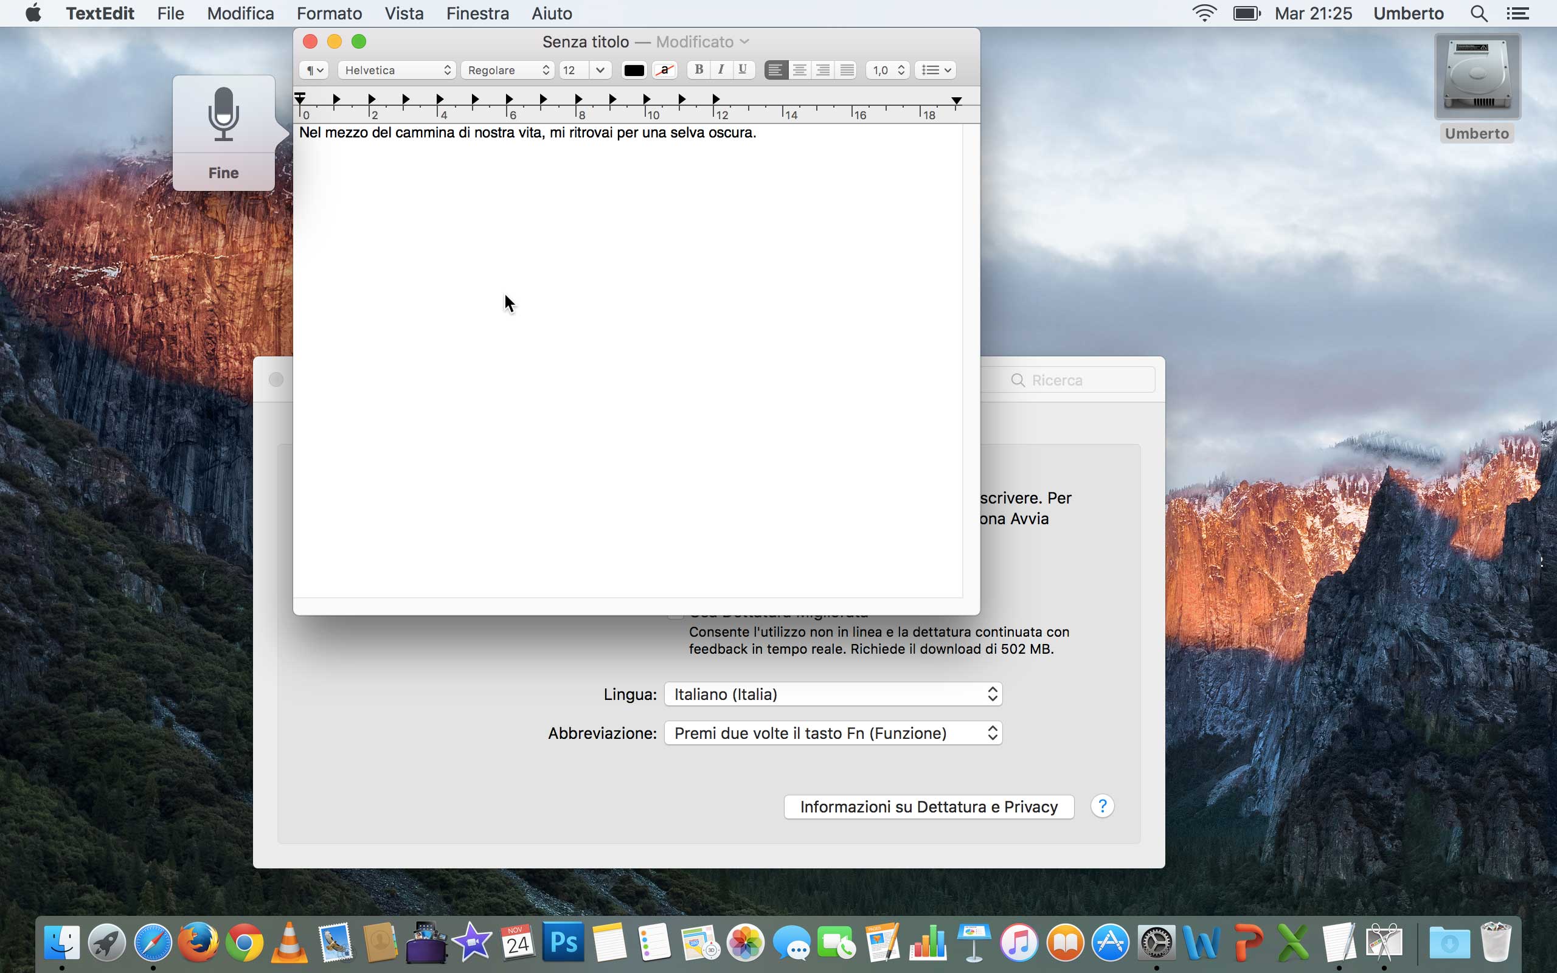Open the paragraph styles menu
This screenshot has height=973, width=1557.
tap(314, 70)
